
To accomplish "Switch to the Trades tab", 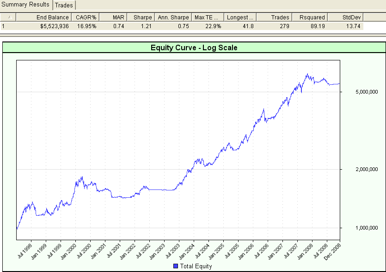I will 64,6.
